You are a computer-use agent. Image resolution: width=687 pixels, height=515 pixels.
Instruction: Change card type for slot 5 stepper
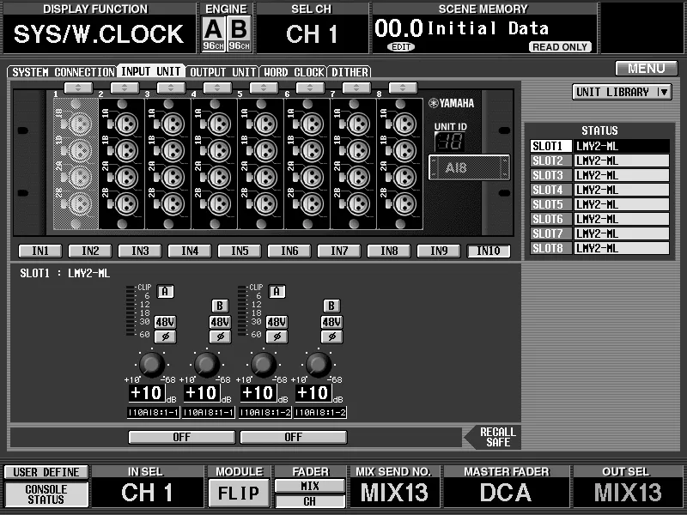click(x=264, y=88)
